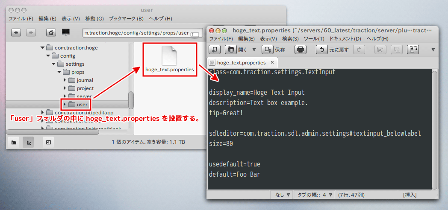This screenshot has height=210, width=448.
Task: Open the editor 表示(V) menu
Action: (268, 38)
